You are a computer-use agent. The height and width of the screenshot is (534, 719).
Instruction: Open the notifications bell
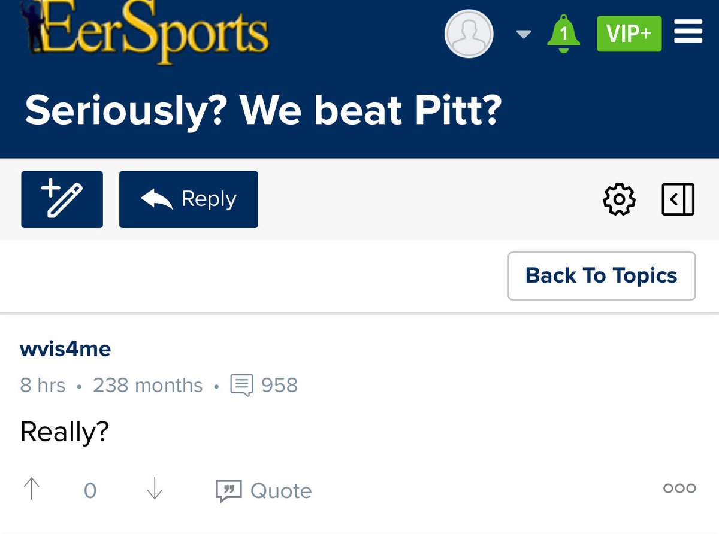pos(563,34)
